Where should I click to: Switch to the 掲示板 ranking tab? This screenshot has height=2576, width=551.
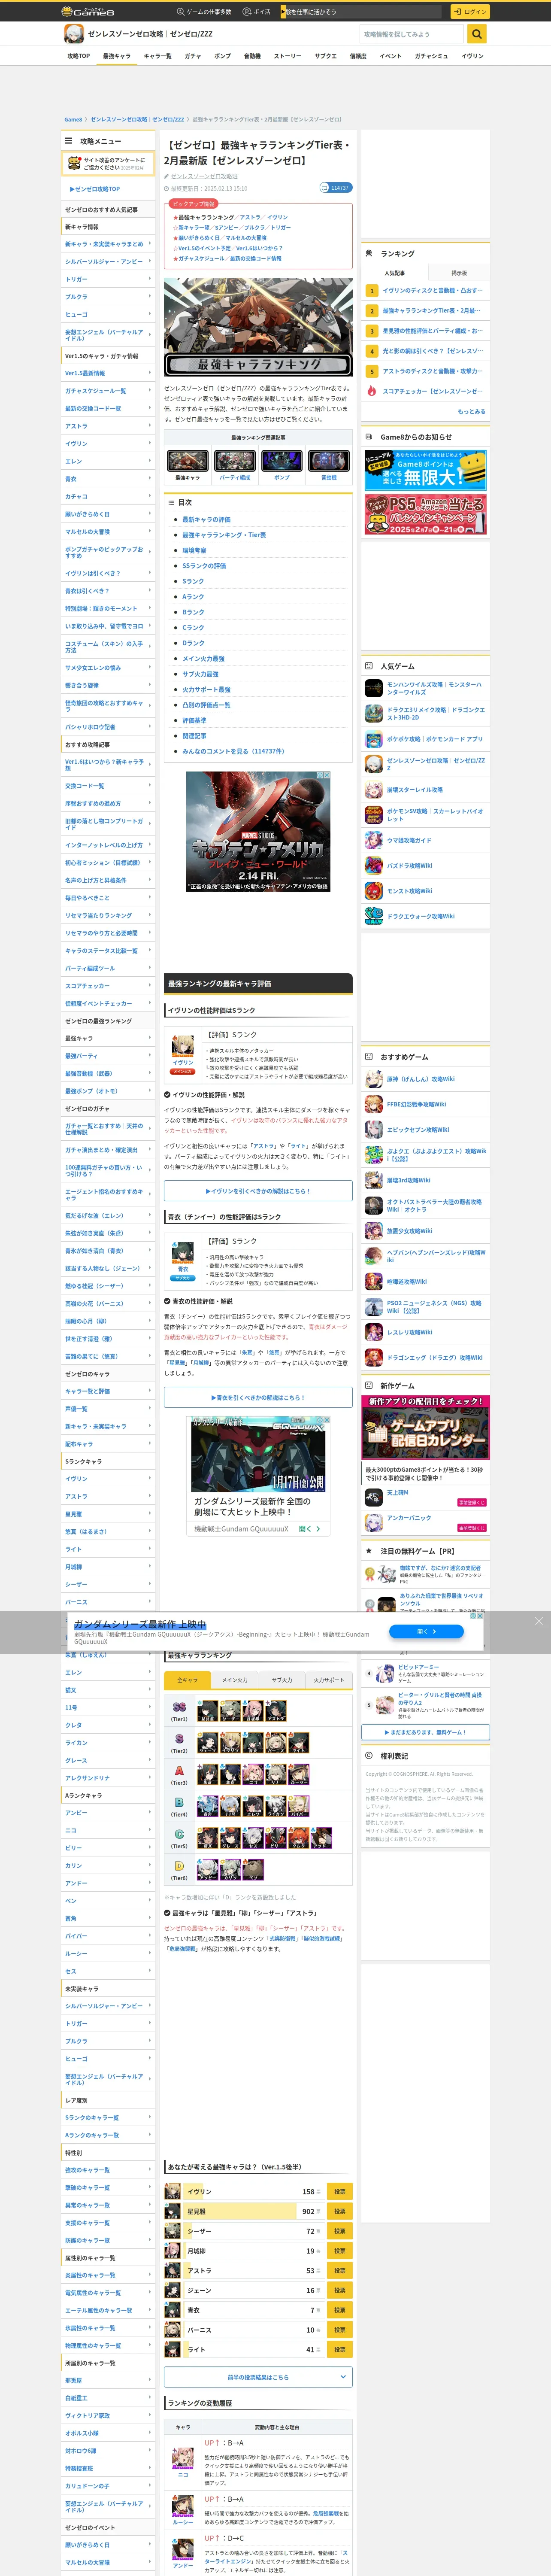click(459, 273)
